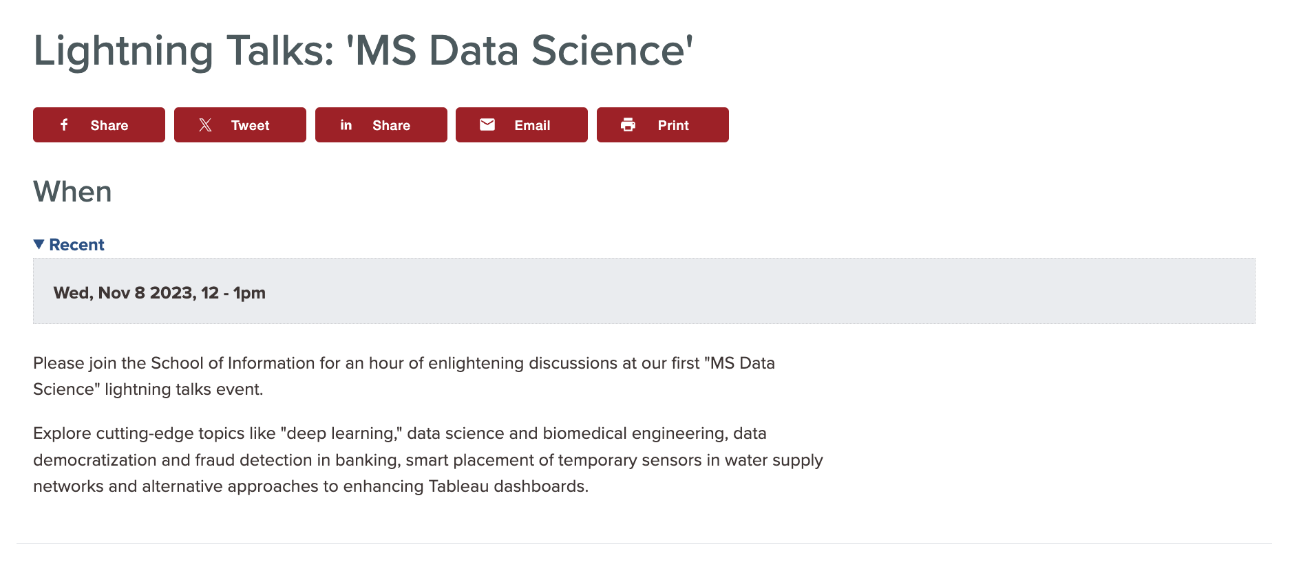Click the LinkedIn 'in' icon
Viewport: 1312px width, 564px height.
click(346, 124)
